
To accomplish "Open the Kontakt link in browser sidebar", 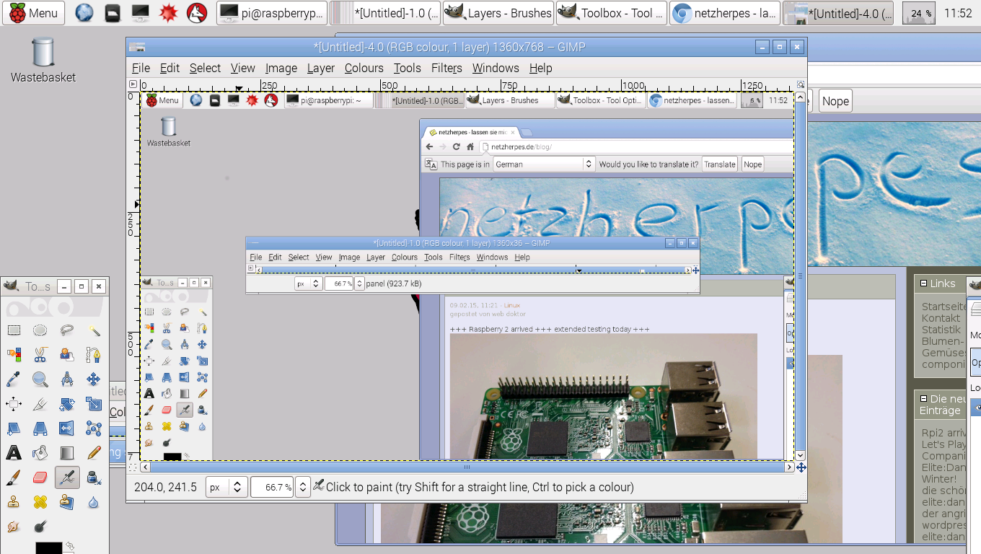I will (941, 318).
